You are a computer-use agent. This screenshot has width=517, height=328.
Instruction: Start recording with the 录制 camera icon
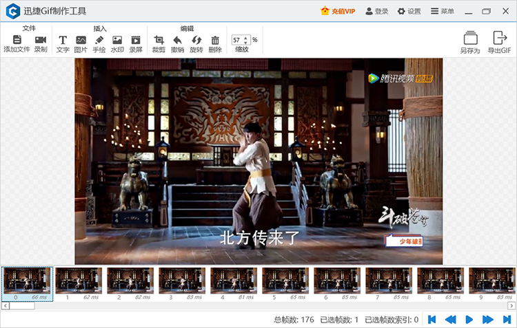tap(41, 41)
